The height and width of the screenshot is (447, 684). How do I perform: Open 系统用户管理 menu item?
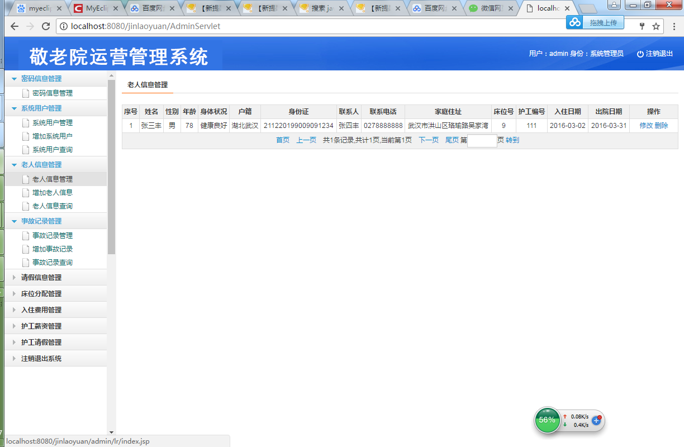[53, 123]
